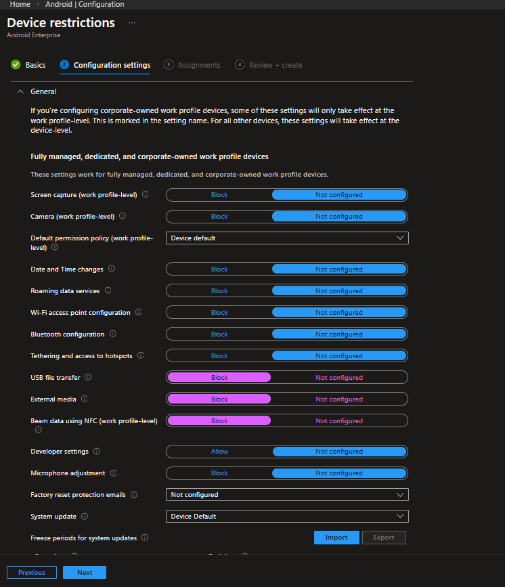
Task: Open Default permission policy dropdown
Action: point(287,238)
